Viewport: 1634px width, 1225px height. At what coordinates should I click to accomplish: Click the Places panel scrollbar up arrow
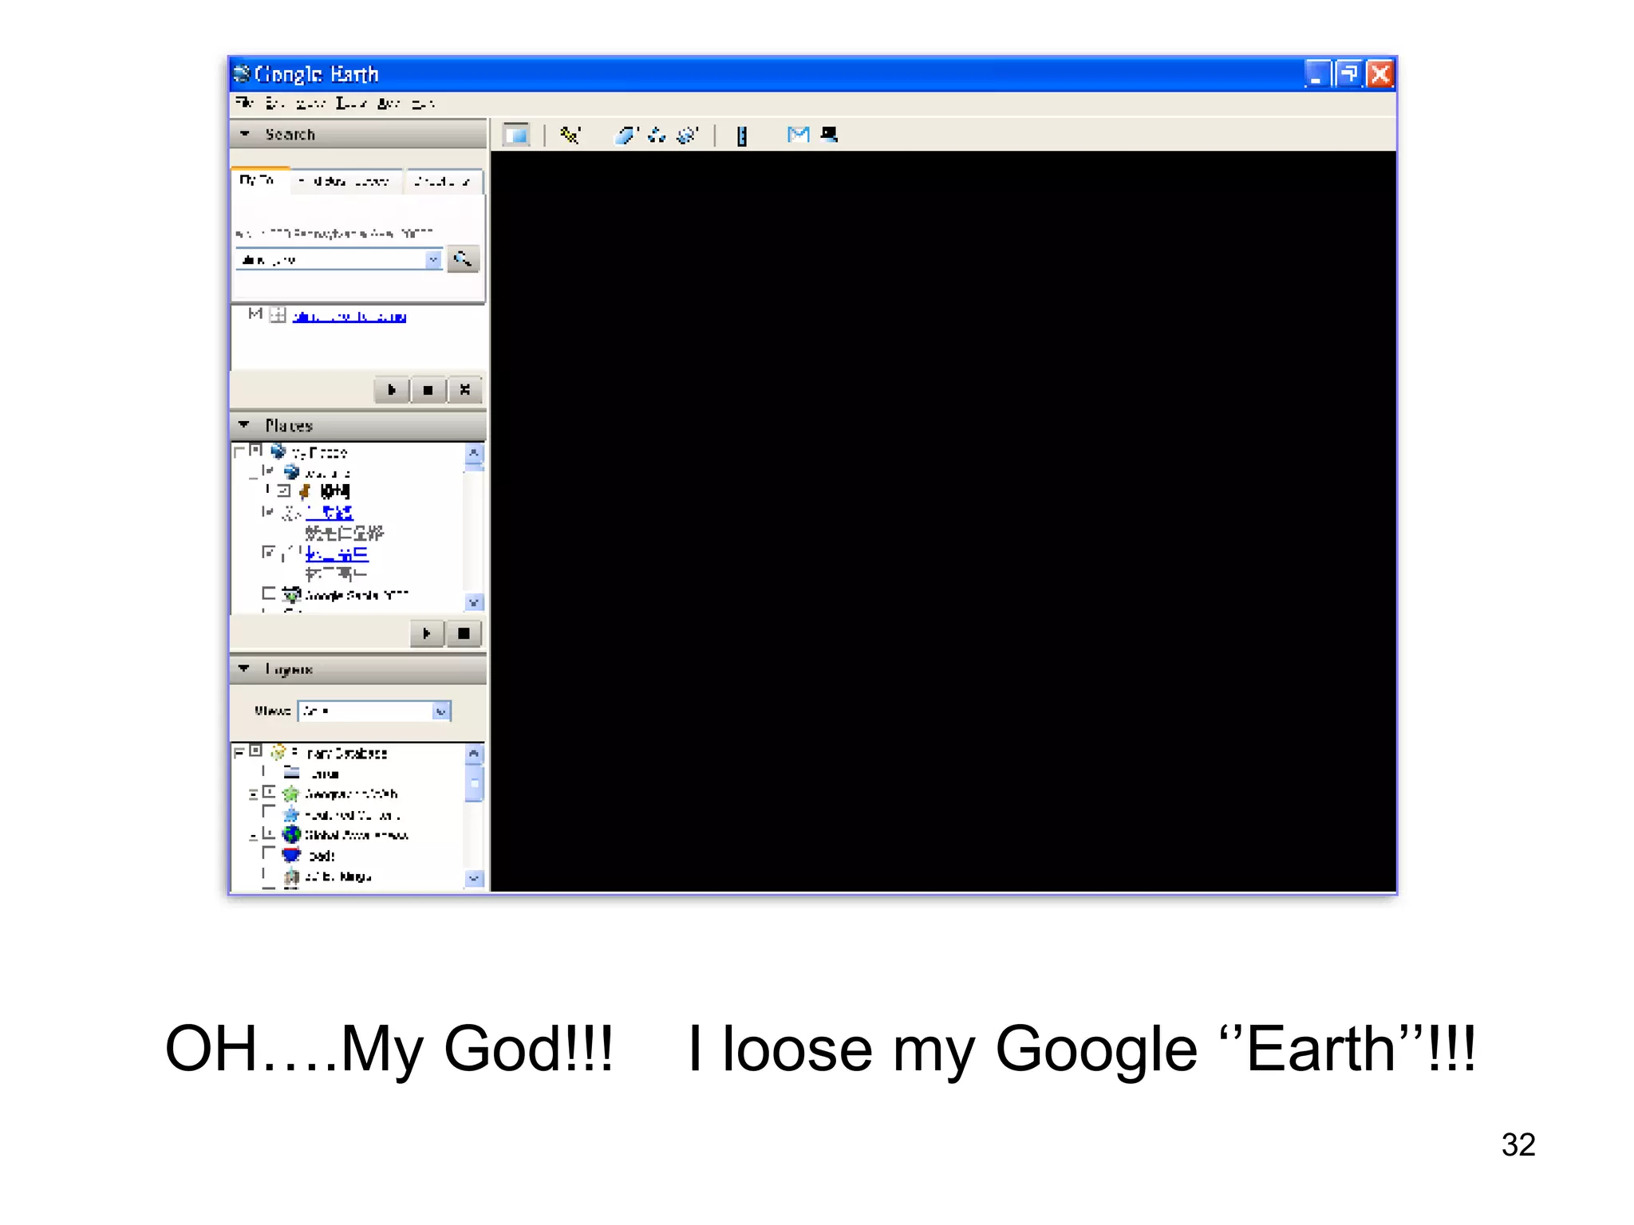(473, 452)
